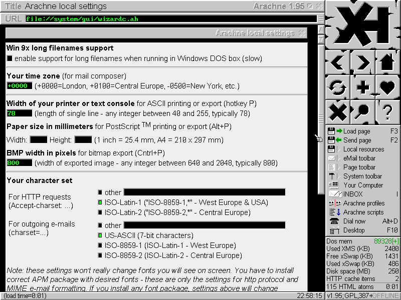Select ISO-Latin-2 for HTTP requests
Image resolution: width=401 pixels, height=300 pixels.
tap(100, 212)
